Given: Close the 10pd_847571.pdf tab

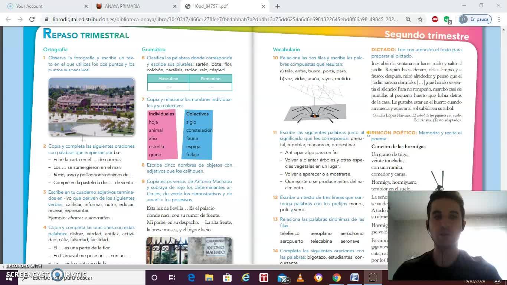Looking at the screenshot, I should click(264, 6).
